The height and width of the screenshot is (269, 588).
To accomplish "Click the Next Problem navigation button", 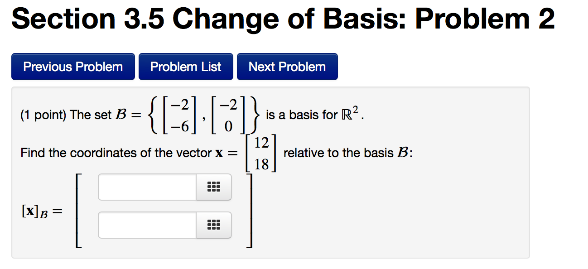I will (287, 66).
